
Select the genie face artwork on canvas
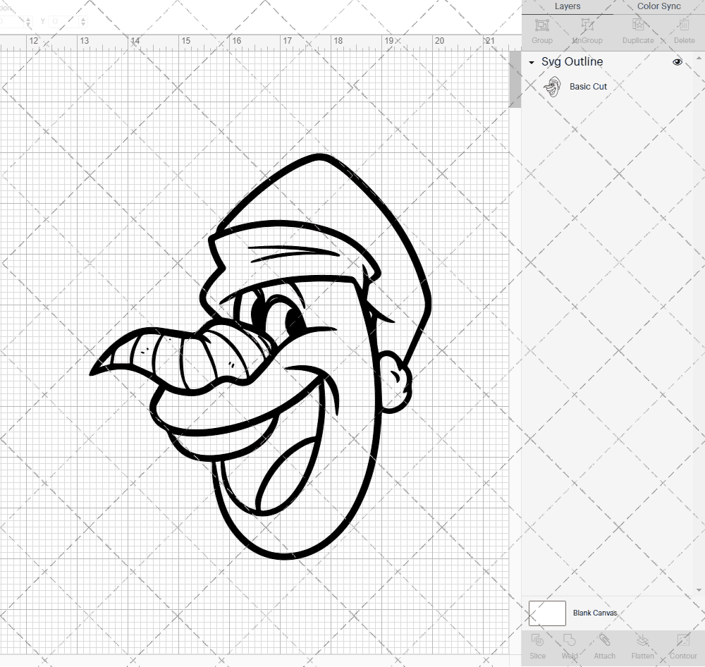(x=261, y=357)
